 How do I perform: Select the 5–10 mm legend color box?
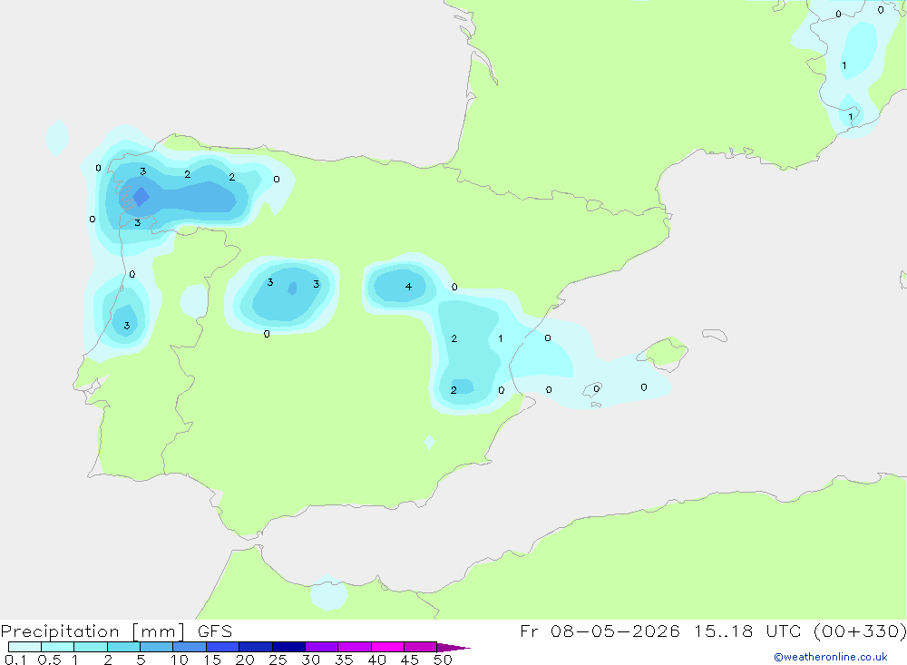157,647
